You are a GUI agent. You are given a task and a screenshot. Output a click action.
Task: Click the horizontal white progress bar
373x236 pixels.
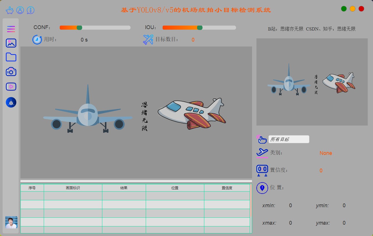(136, 181)
